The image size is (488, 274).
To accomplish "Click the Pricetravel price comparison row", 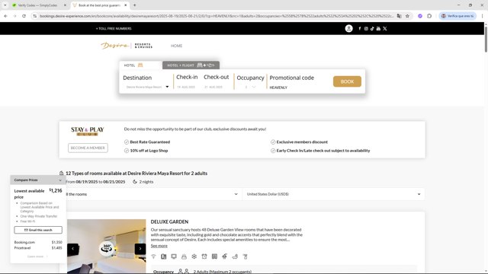I will coord(38,248).
